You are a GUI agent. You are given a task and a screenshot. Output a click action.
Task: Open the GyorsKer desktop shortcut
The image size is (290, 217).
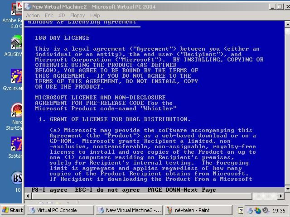(16, 77)
